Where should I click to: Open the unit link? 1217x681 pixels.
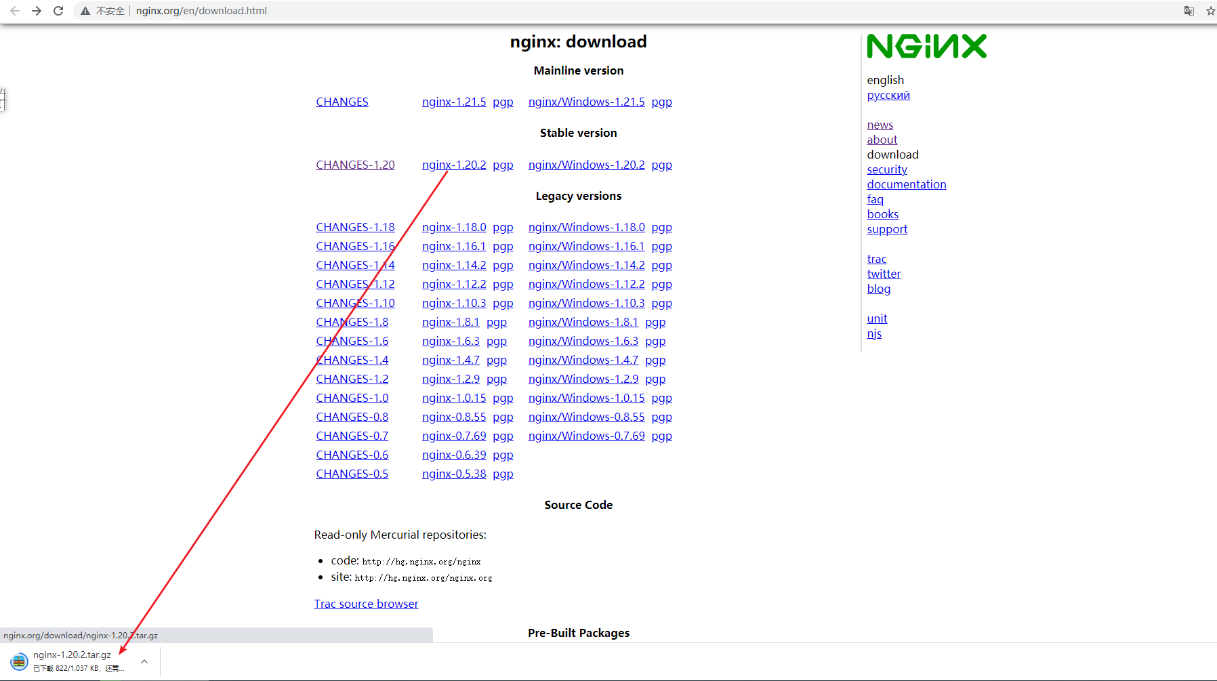point(877,318)
